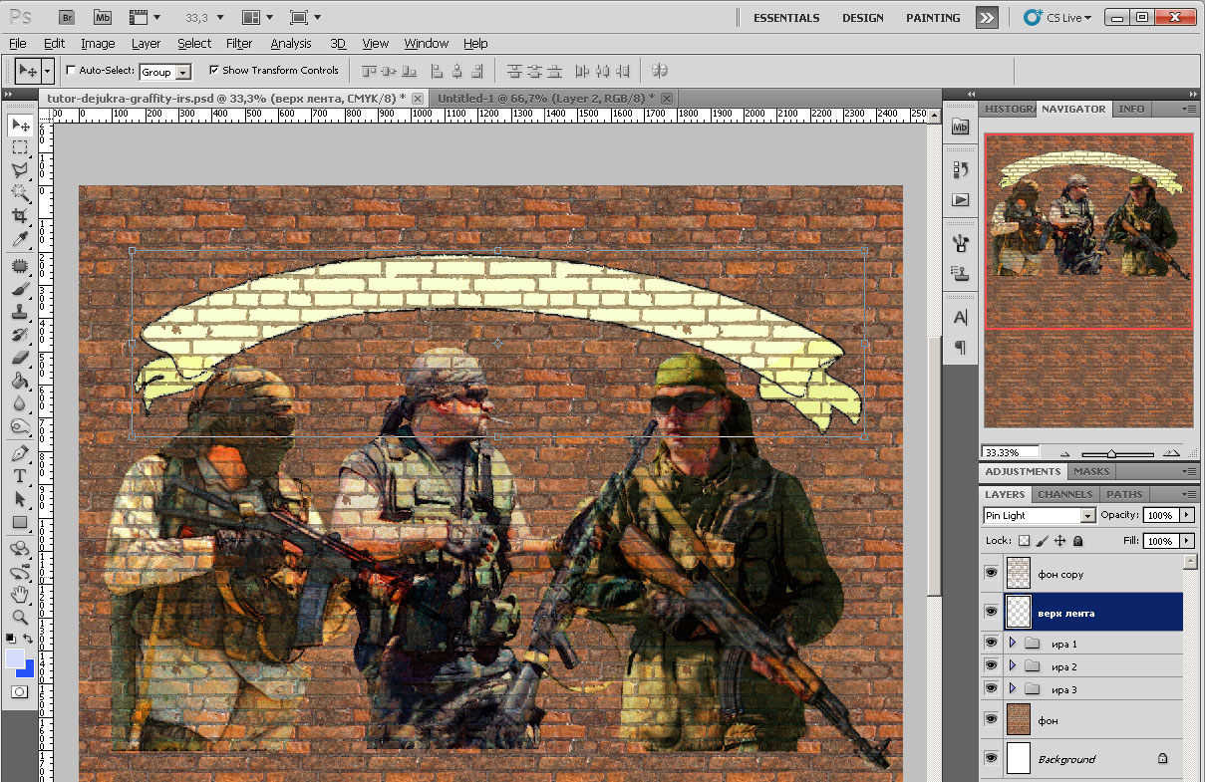Switch to the Painting workspace
The width and height of the screenshot is (1205, 782).
point(933,18)
